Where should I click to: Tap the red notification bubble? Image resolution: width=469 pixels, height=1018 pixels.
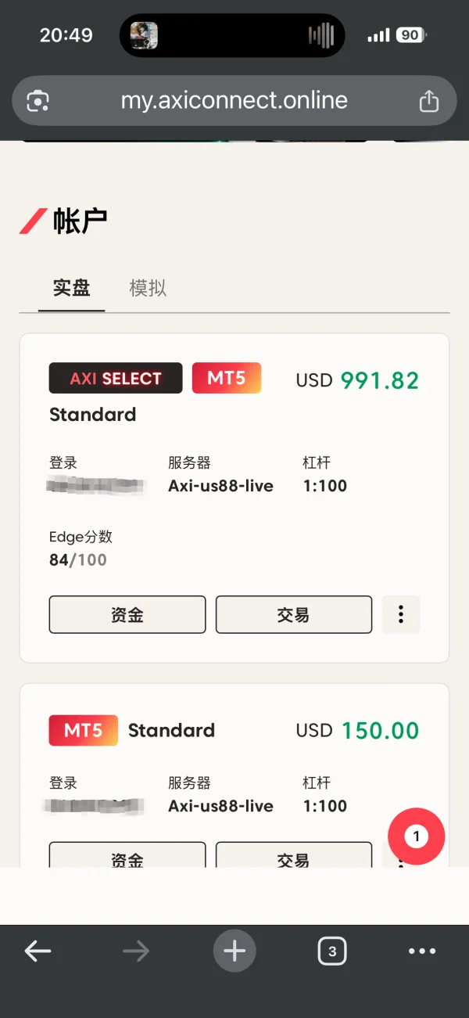click(x=416, y=836)
